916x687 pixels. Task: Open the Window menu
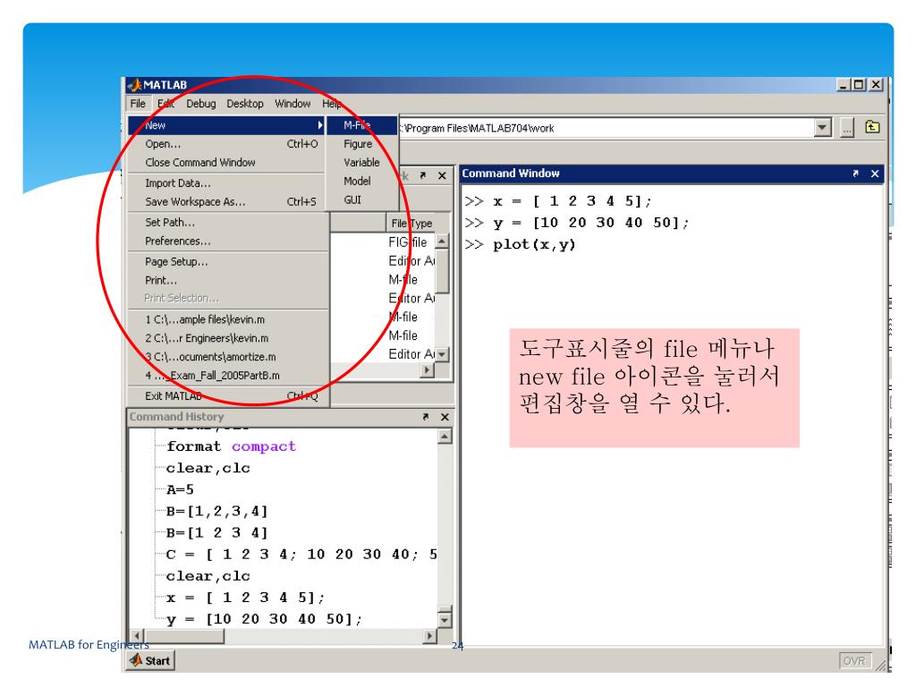coord(293,104)
